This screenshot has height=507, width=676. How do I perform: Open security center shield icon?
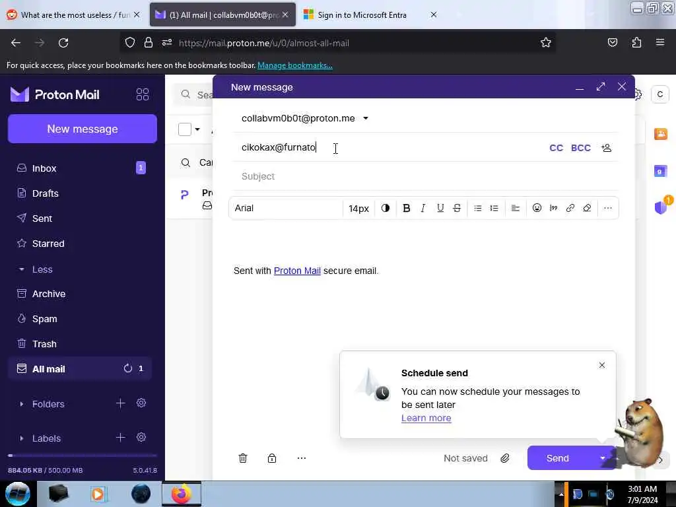click(661, 207)
